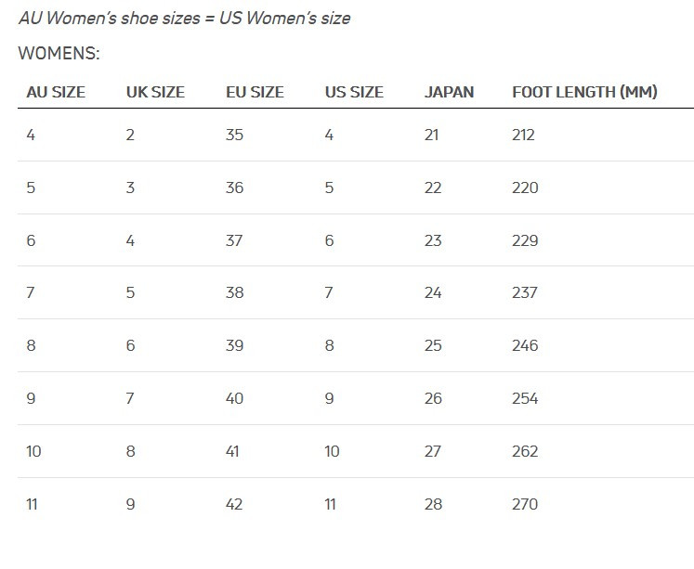The height and width of the screenshot is (569, 694).
Task: Select EU size 38 cell
Action: pos(234,292)
